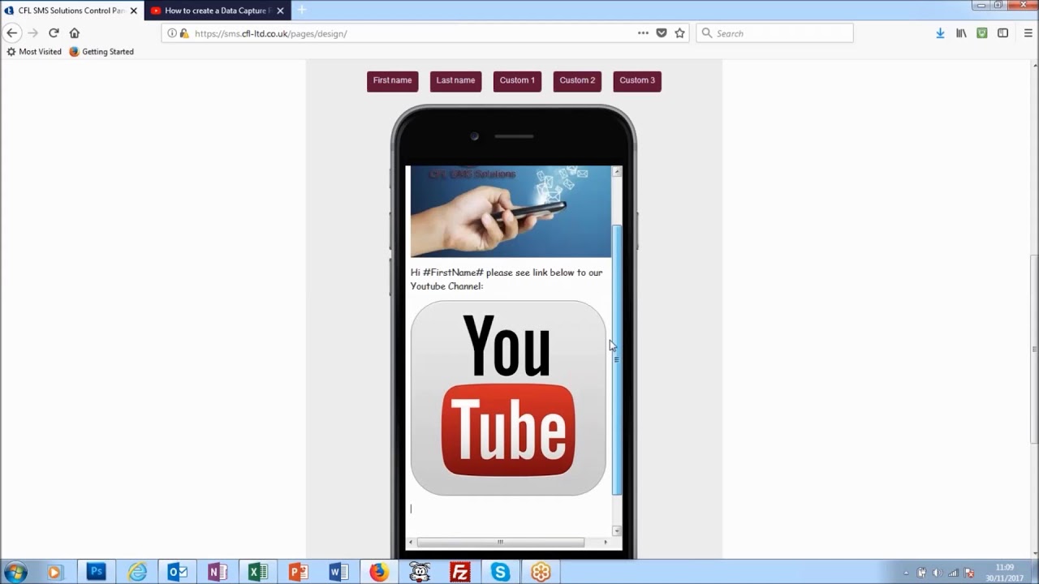Click preview scrollbar up arrow
Viewport: 1039px width, 584px height.
(x=617, y=172)
